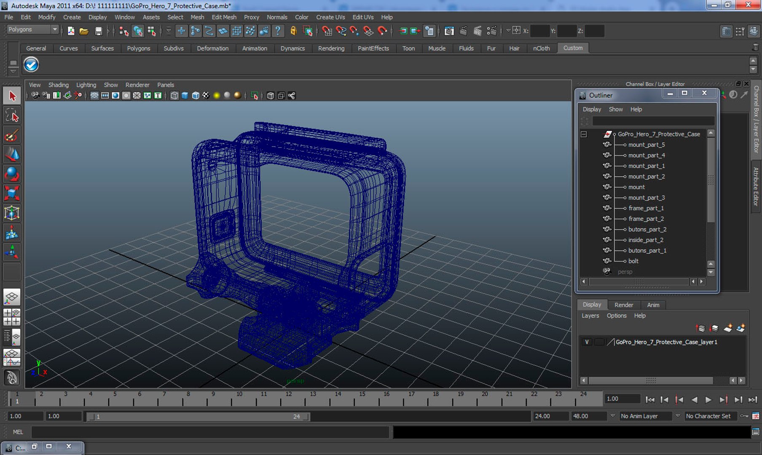762x455 pixels.
Task: Select mount_part_5 in the Outliner
Action: click(x=647, y=145)
